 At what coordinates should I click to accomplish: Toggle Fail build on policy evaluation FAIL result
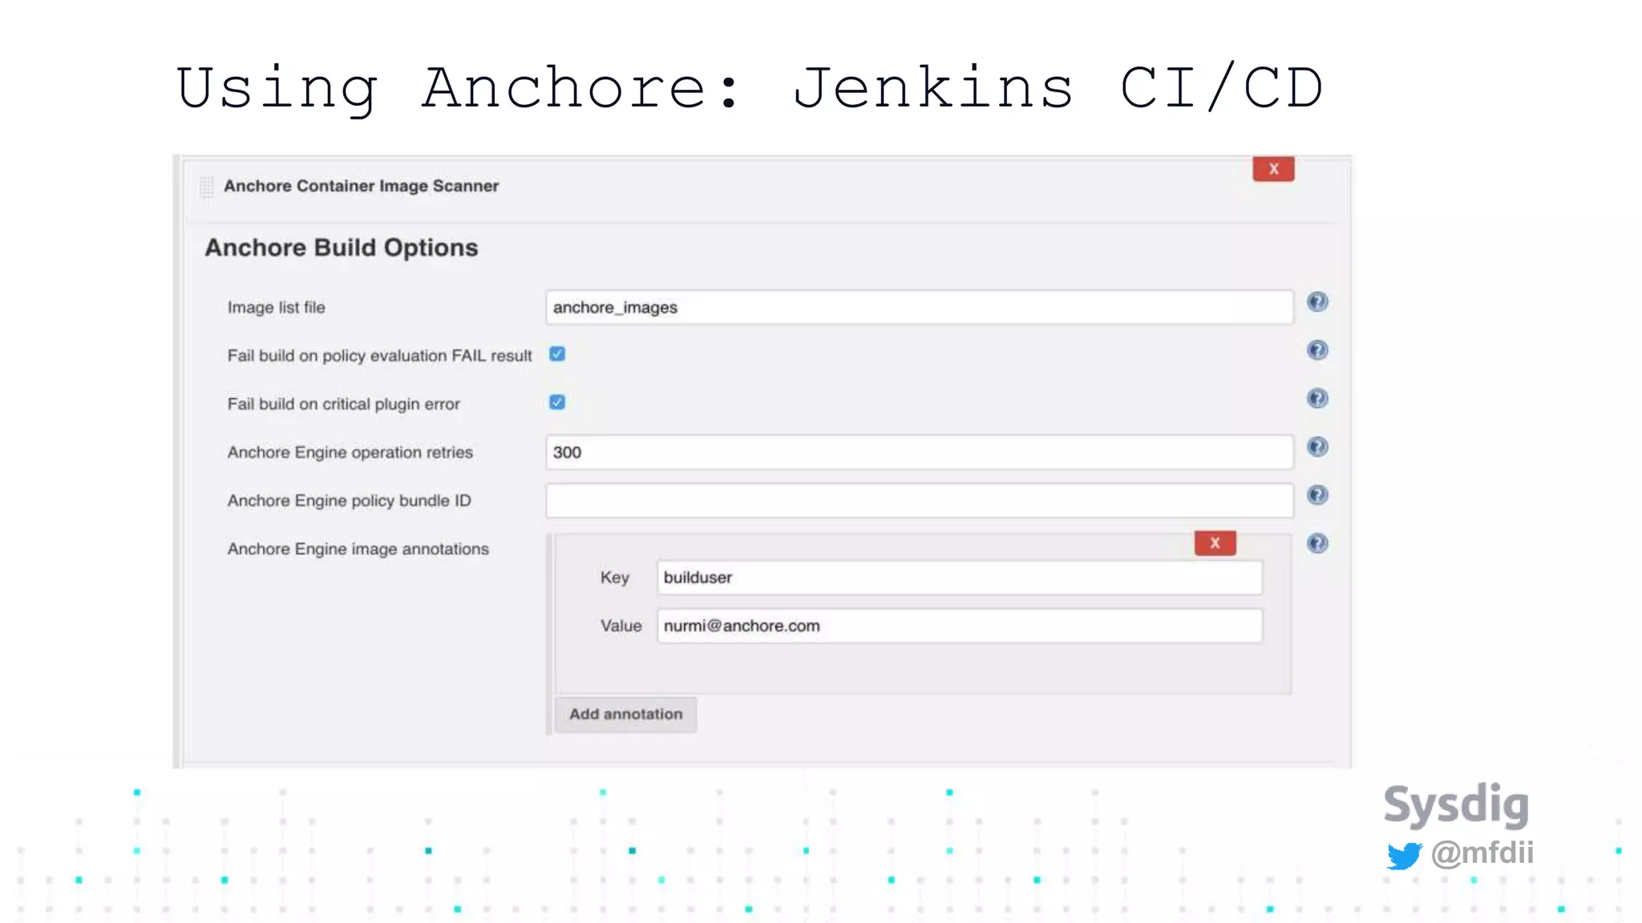pos(557,354)
